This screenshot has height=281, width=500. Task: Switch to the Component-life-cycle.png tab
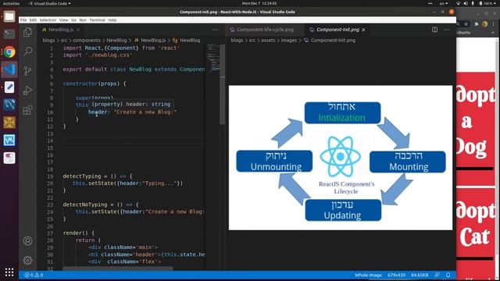[266, 30]
